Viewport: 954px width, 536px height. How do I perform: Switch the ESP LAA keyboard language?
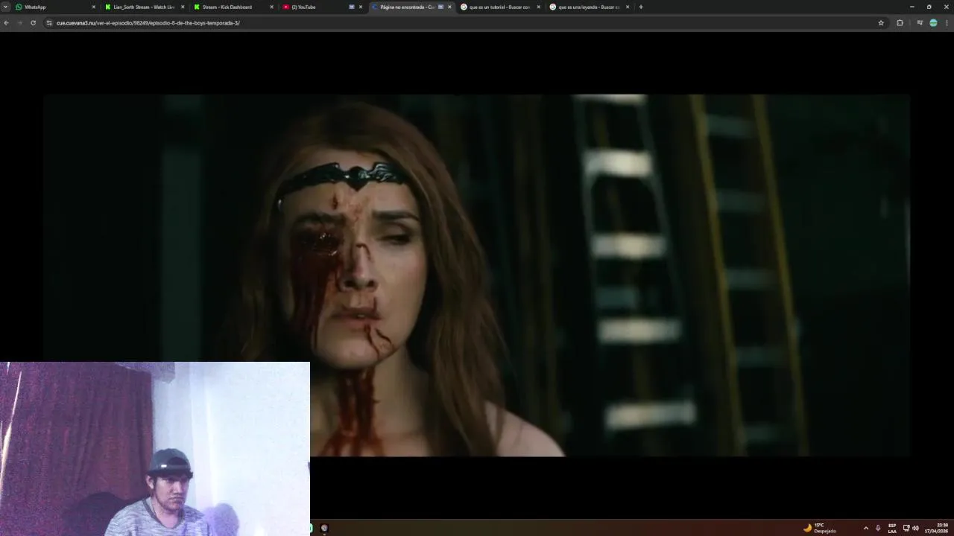[x=892, y=528]
